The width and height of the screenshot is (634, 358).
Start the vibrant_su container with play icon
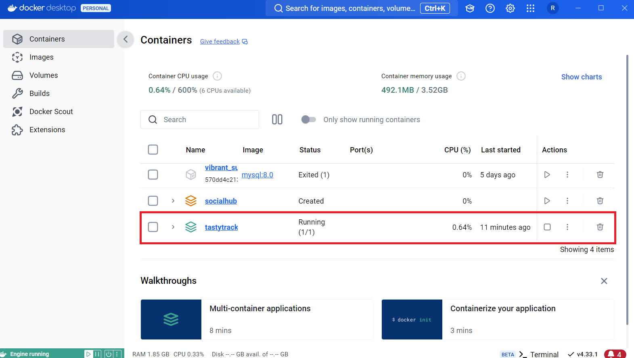tap(547, 175)
